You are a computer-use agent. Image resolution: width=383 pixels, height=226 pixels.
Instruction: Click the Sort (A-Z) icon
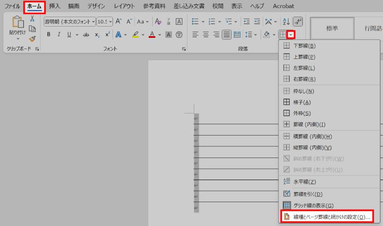click(286, 21)
